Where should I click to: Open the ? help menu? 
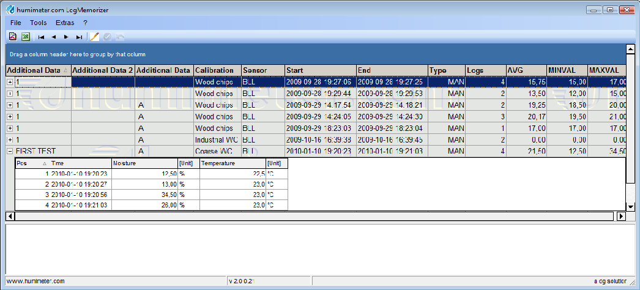coord(85,23)
